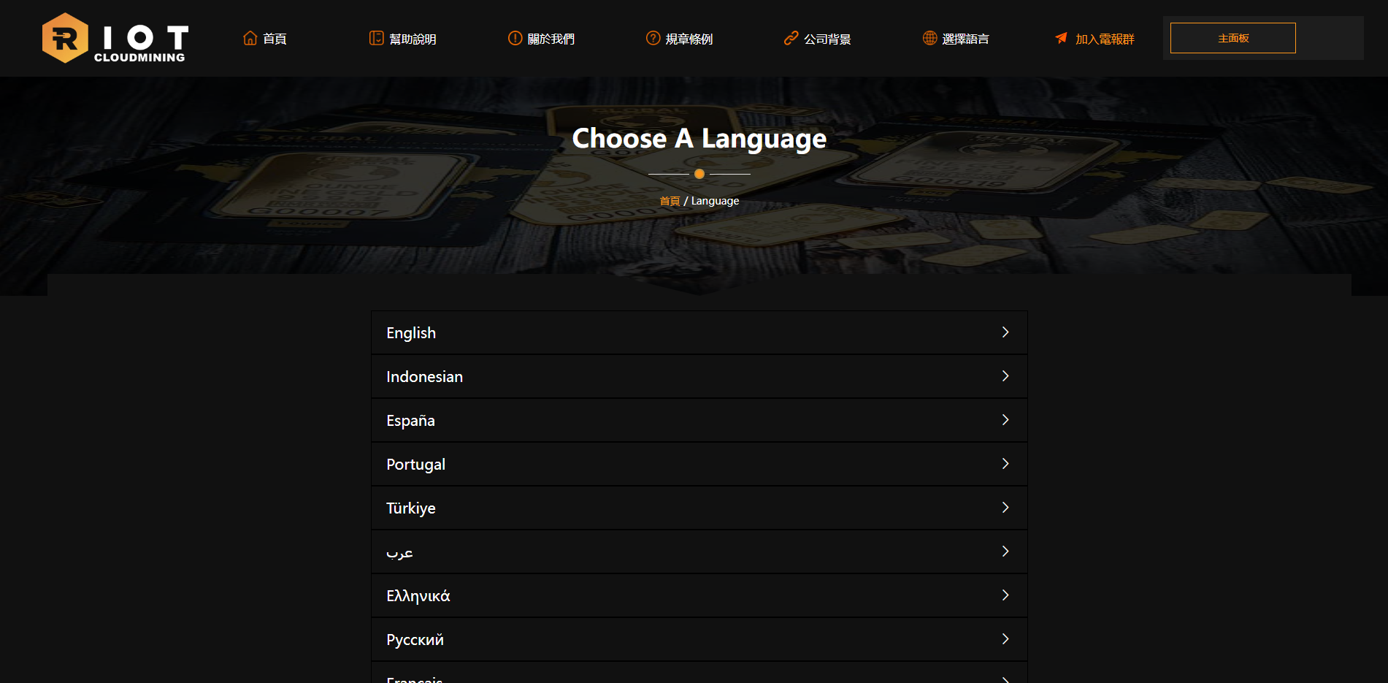Click the chain link icon beside 公司背景

[791, 38]
